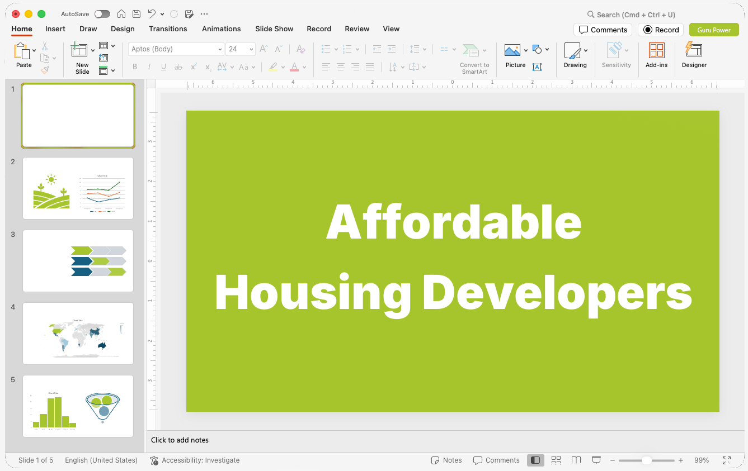Undo the last action
The image size is (748, 471).
(152, 14)
